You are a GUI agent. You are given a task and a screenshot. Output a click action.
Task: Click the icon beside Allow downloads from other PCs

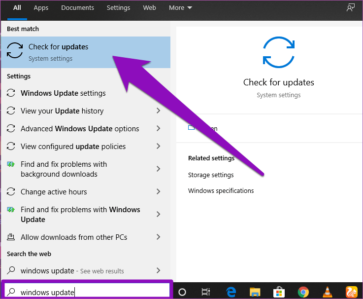11,237
